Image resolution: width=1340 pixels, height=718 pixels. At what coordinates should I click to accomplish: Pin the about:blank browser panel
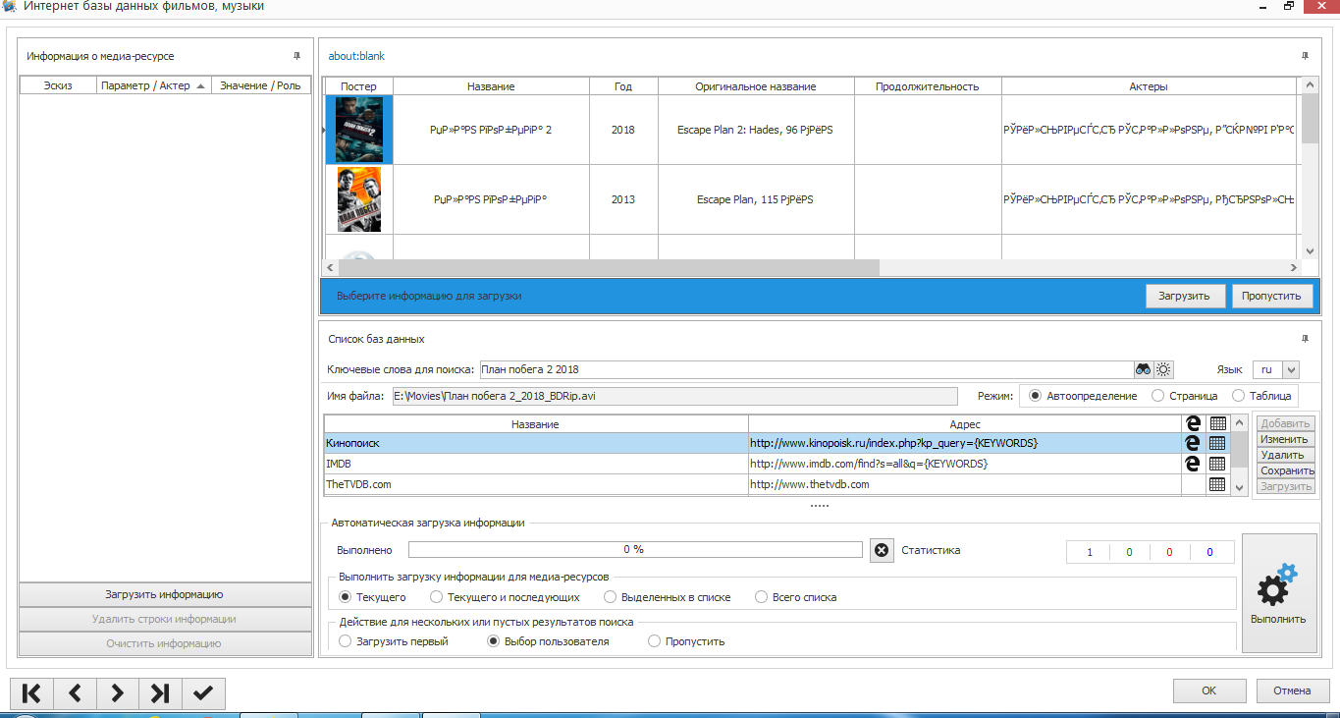click(1305, 56)
